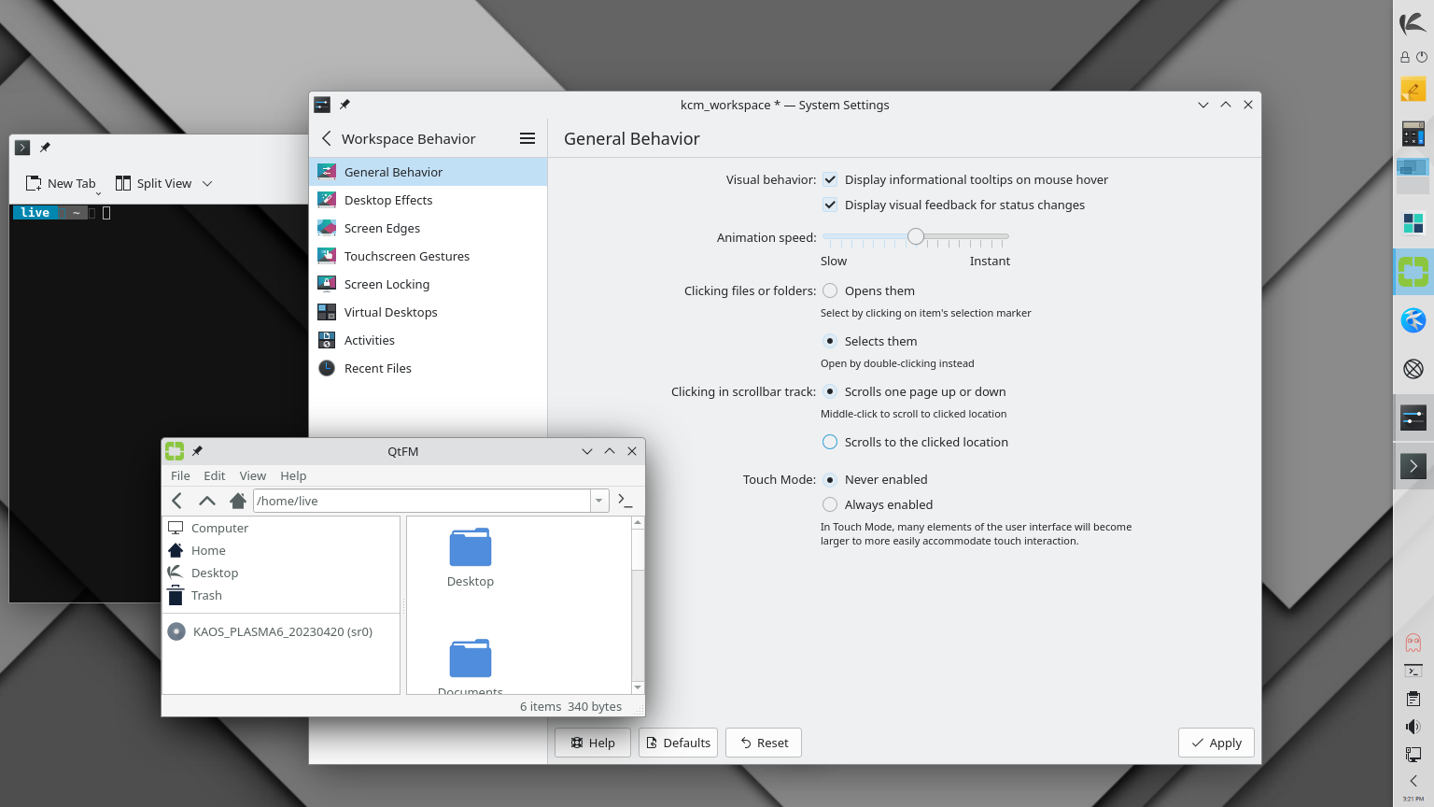
Task: Open the Help menu in QtFM
Action: [293, 475]
